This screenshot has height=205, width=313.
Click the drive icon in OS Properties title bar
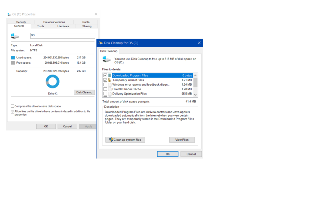9,14
